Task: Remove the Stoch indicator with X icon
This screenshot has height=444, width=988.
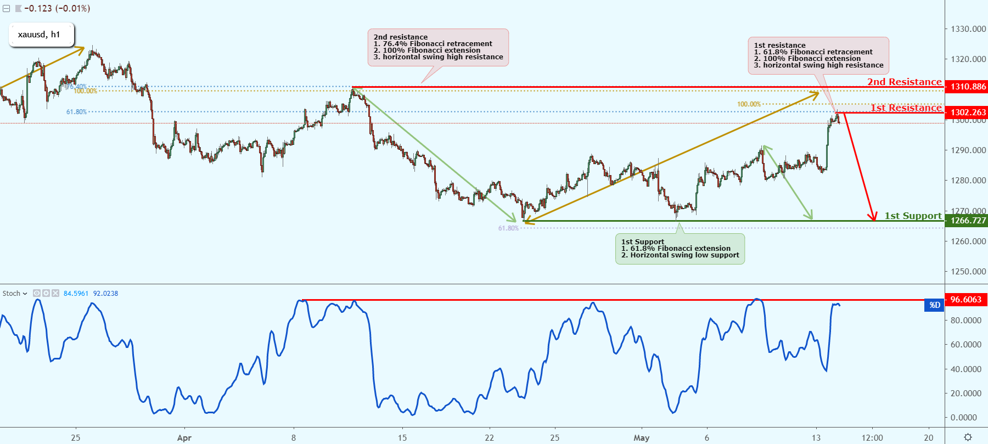Action: [x=55, y=294]
